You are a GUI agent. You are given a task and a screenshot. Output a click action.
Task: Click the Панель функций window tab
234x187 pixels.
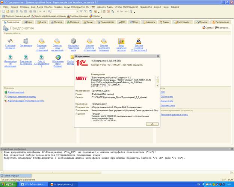[16, 176]
